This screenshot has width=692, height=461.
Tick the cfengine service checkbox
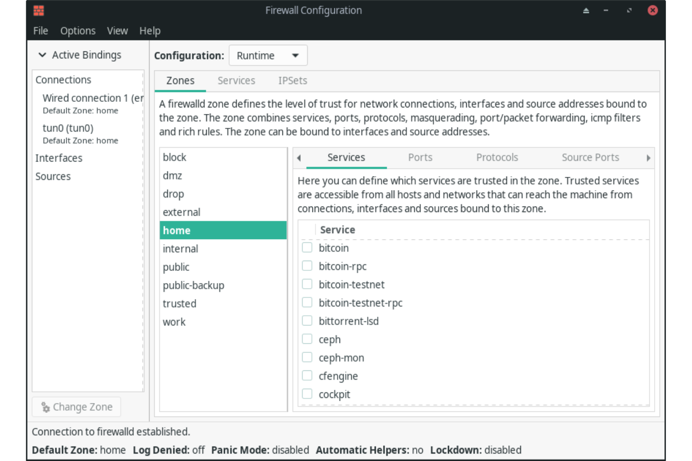pyautogui.click(x=307, y=376)
